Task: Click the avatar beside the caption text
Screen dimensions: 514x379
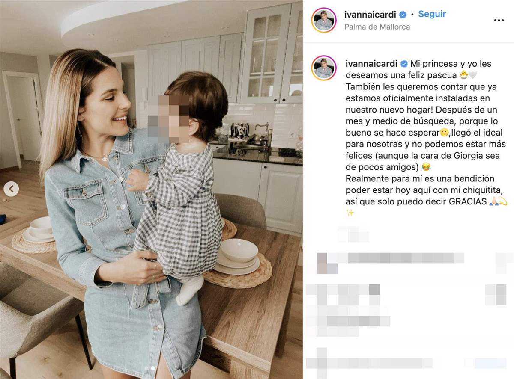Action: coord(324,68)
